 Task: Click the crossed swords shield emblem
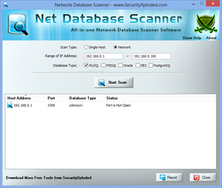coord(206,23)
